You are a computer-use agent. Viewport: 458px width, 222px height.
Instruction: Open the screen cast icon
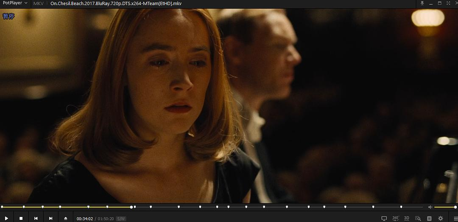tap(384, 218)
